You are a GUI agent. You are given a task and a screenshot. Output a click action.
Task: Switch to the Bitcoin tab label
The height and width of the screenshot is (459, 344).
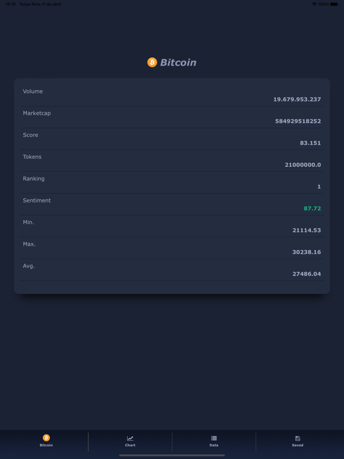(x=46, y=445)
